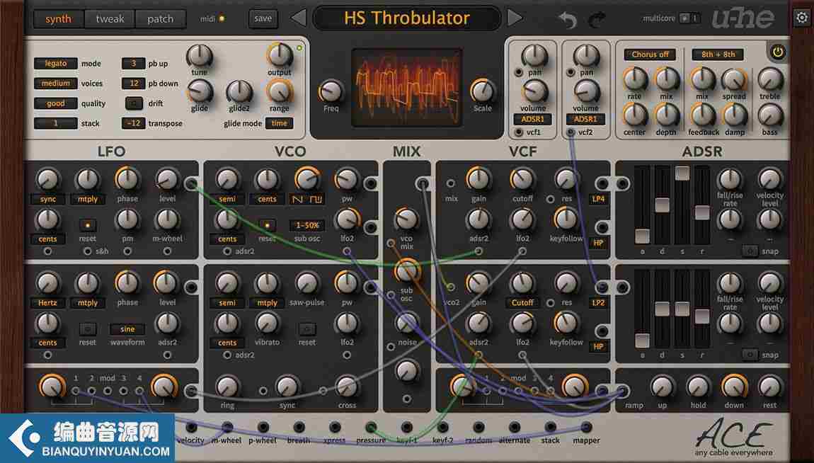This screenshot has width=814, height=463.
Task: Toggle VCO1 reset button
Action: (267, 225)
